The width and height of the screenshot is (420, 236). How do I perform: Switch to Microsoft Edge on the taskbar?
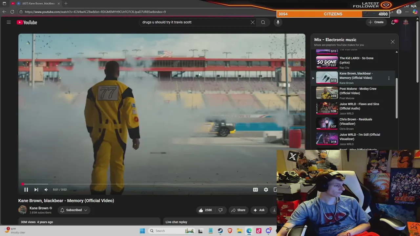pyautogui.click(x=249, y=231)
